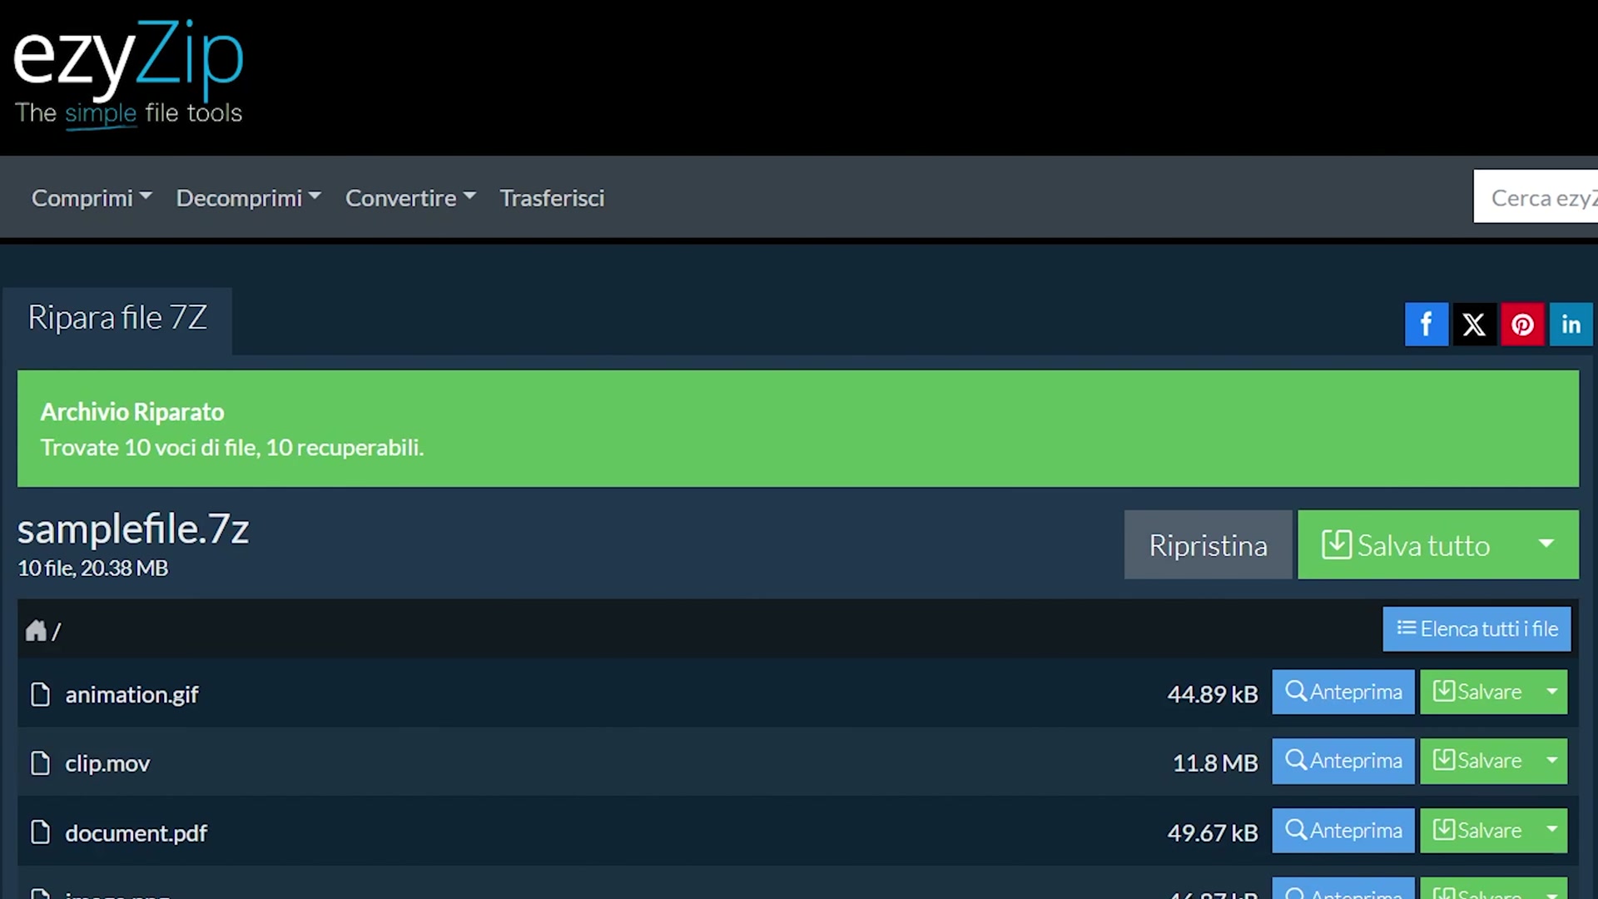The width and height of the screenshot is (1598, 899).
Task: Preview clip.mov with Anteprima
Action: [x=1342, y=761]
